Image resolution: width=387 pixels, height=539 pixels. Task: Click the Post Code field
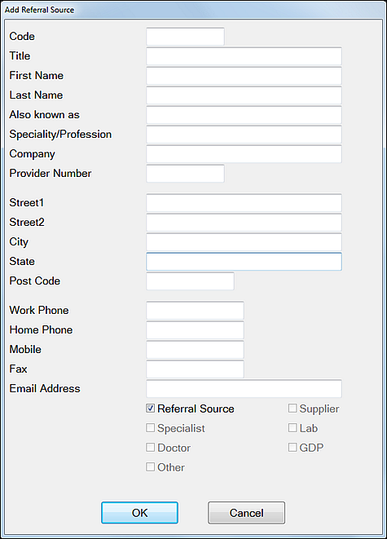pyautogui.click(x=190, y=281)
